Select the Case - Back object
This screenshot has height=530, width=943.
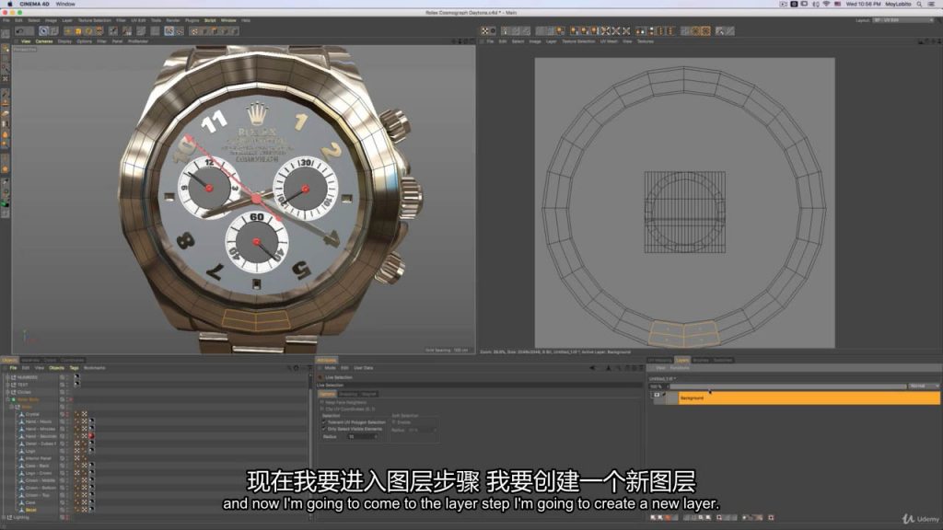point(37,466)
